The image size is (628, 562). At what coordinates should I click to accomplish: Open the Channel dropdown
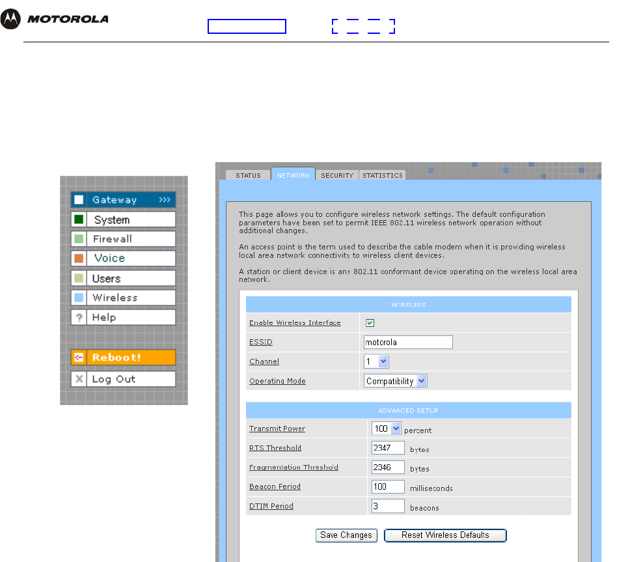click(376, 361)
